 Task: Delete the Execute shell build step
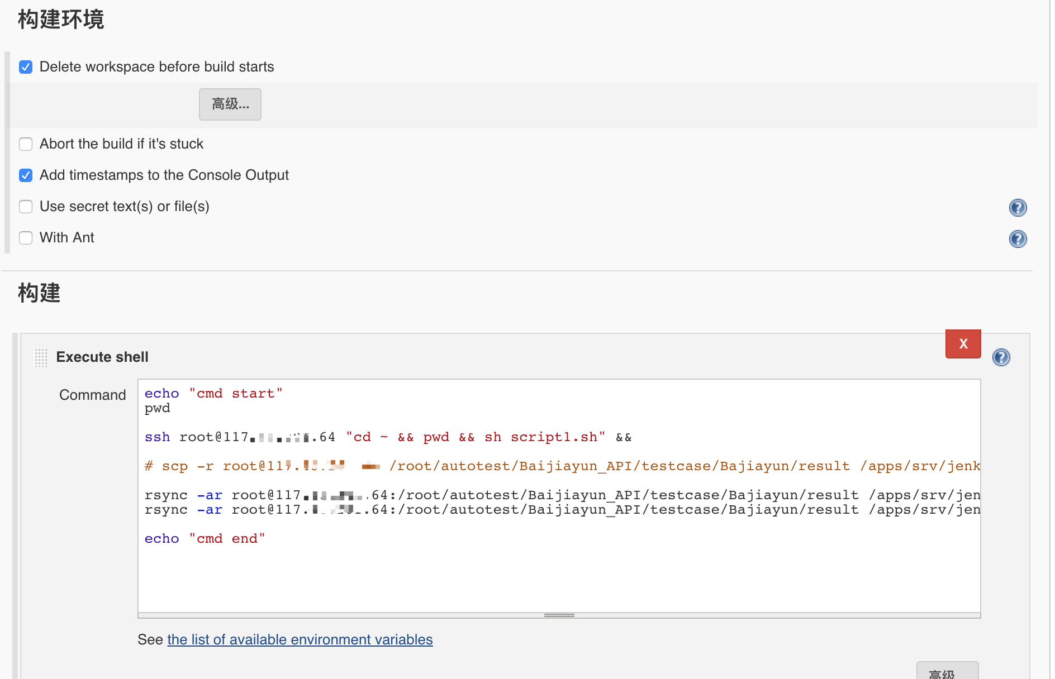tap(962, 344)
